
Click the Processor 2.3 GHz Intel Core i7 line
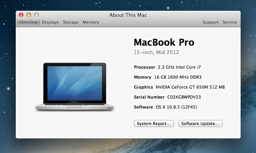click(x=167, y=67)
